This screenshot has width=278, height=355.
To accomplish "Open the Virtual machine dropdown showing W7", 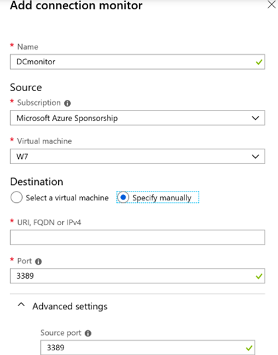I will point(137,157).
